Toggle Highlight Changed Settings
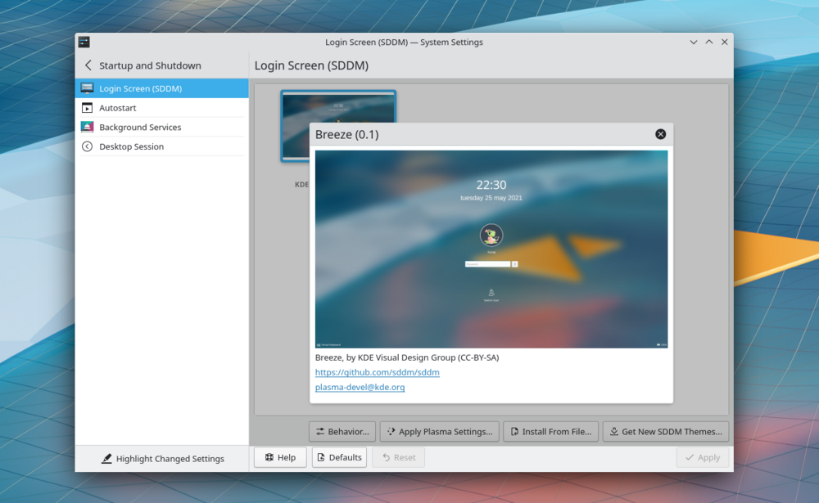This screenshot has width=819, height=503. [x=162, y=459]
